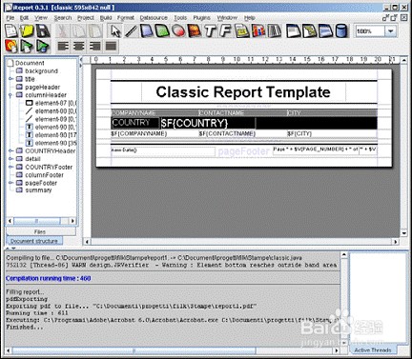Select the columnFooter tree item
This screenshot has width=412, height=359.
[x=44, y=175]
